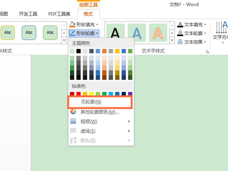Click the more outline colors color wheel icon
The image size is (228, 171).
(x=74, y=112)
